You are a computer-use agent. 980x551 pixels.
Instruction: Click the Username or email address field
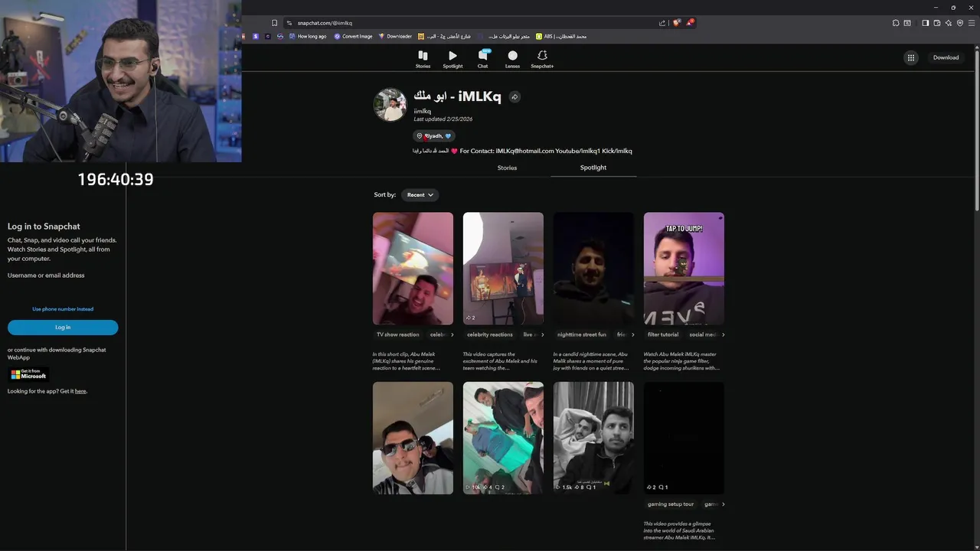pyautogui.click(x=63, y=290)
